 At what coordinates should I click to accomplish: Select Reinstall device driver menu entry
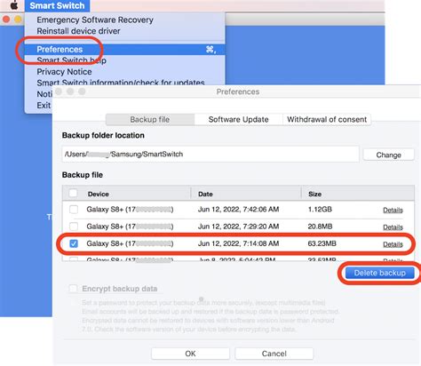point(78,31)
